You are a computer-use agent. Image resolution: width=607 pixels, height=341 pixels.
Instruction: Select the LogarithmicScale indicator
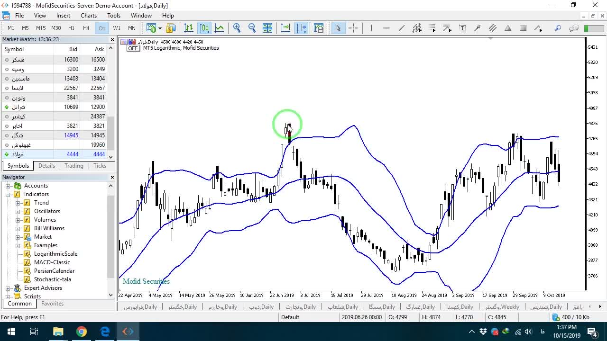coord(55,254)
